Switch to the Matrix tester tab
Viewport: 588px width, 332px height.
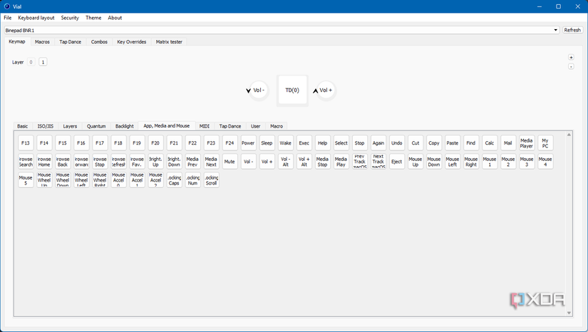(169, 42)
